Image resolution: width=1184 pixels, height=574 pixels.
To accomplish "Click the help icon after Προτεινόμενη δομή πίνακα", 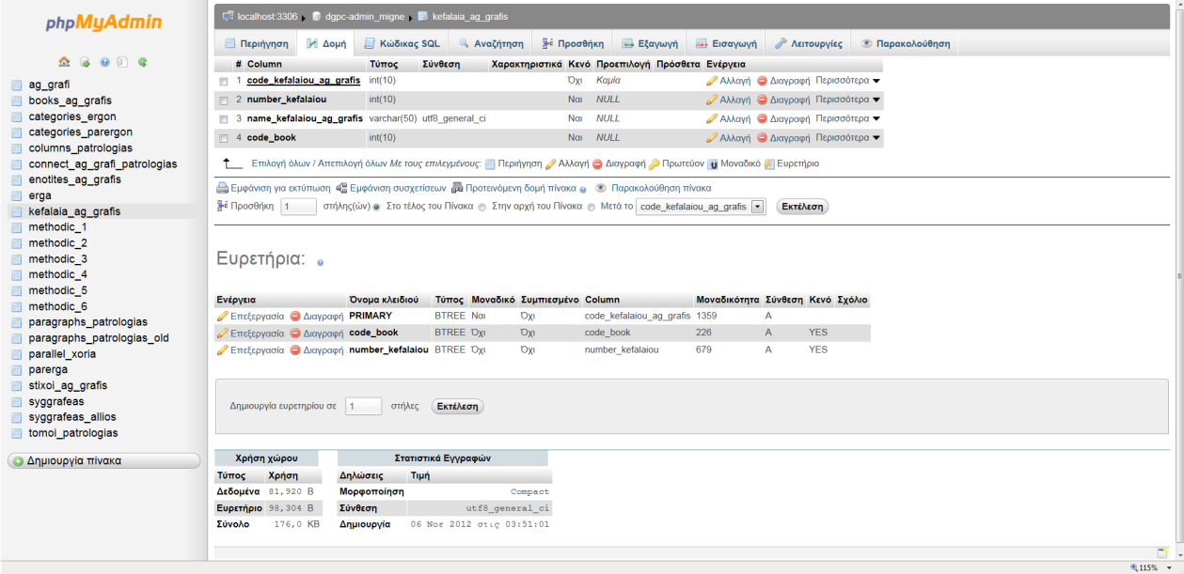I will click(583, 189).
